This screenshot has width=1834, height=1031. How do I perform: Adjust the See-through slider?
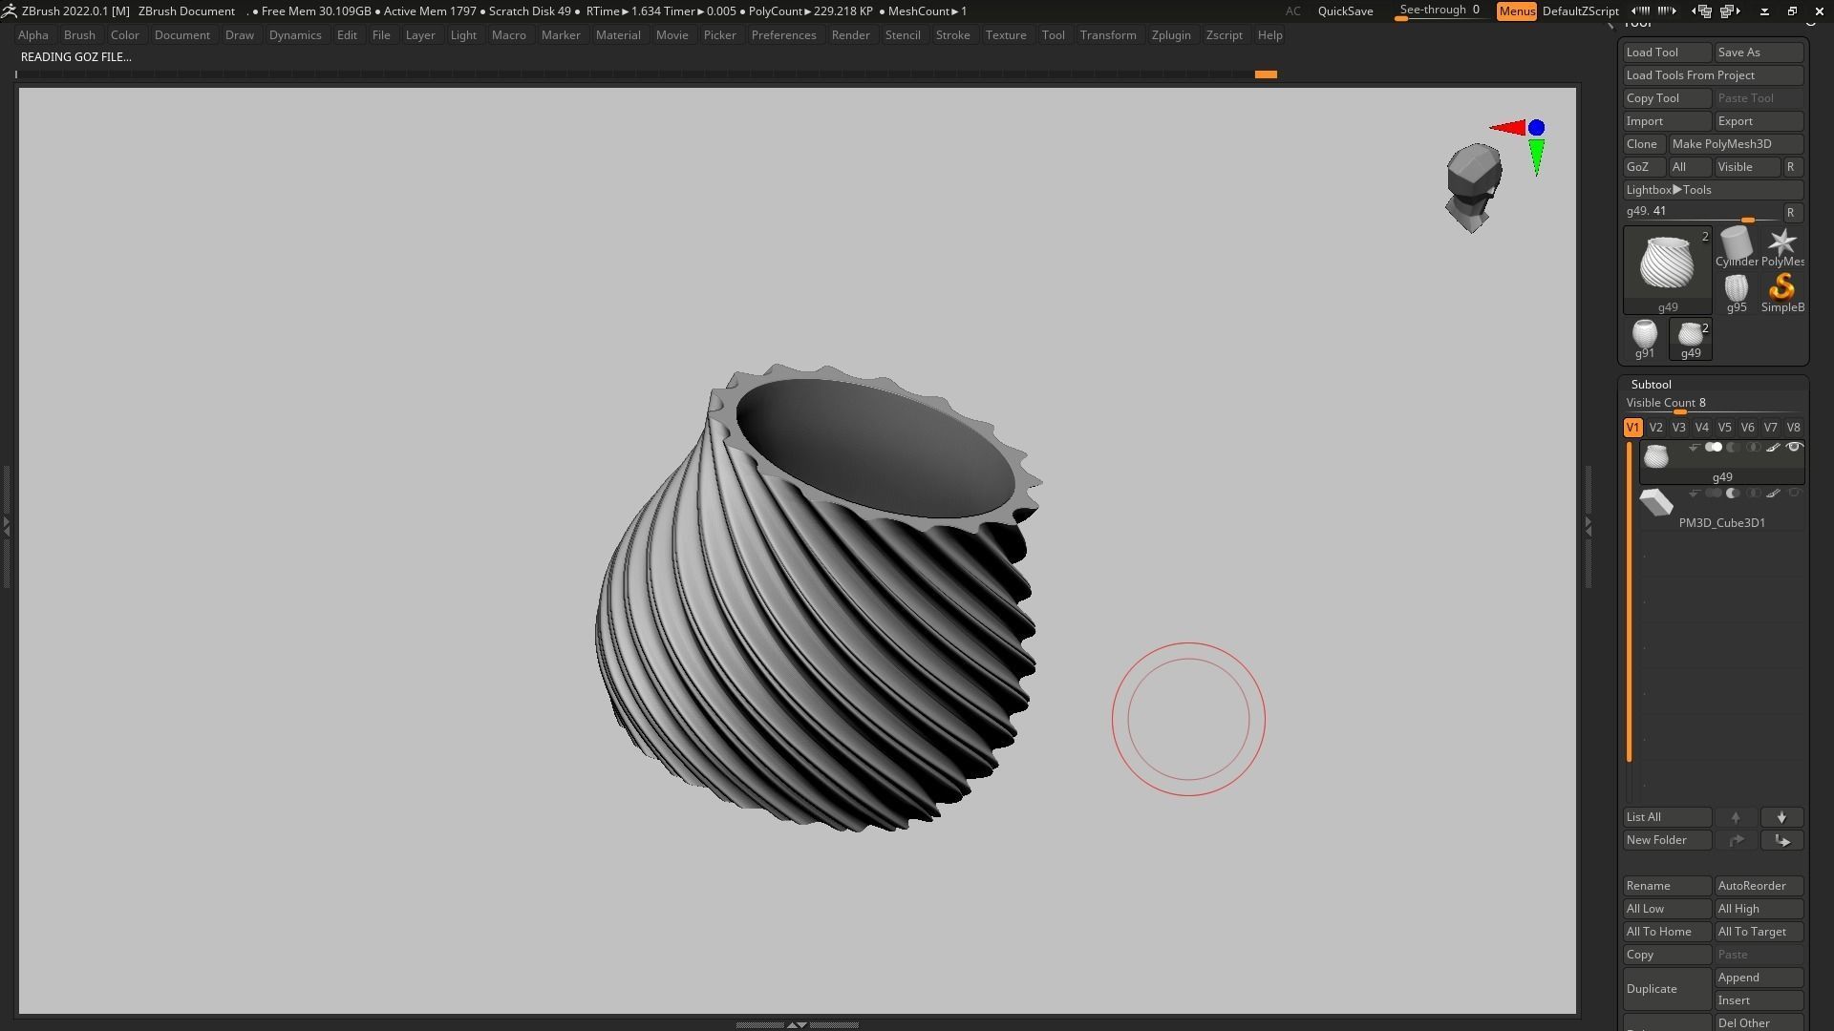tap(1439, 11)
